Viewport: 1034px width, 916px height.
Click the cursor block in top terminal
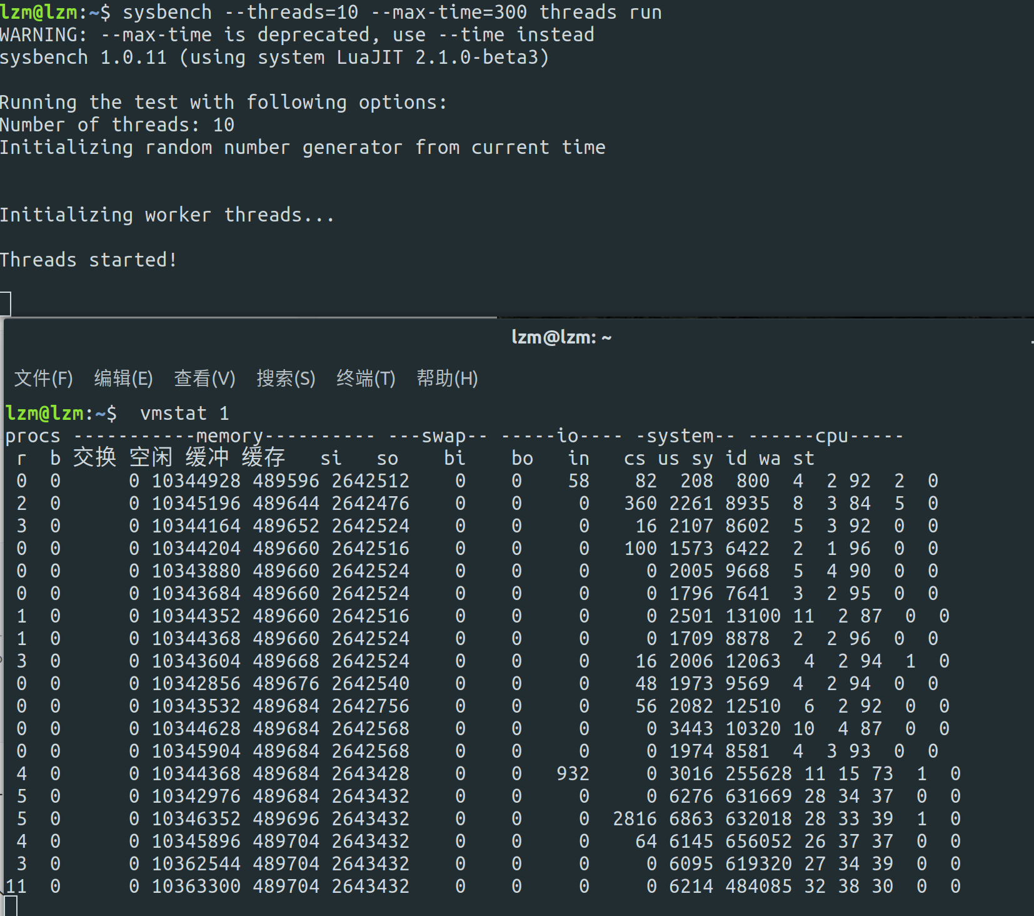[x=6, y=304]
